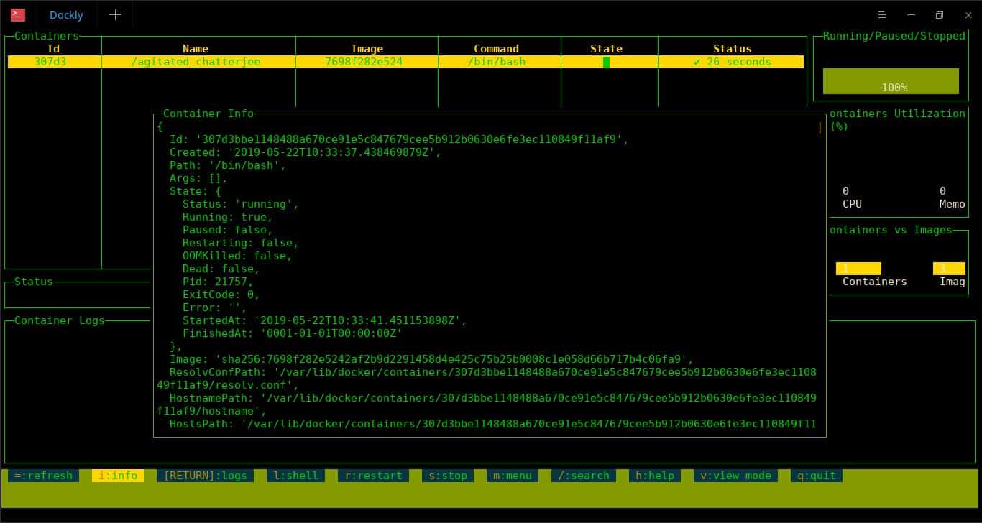982x523 pixels.
Task: Click the yellow Containers count bar
Action: (x=858, y=269)
